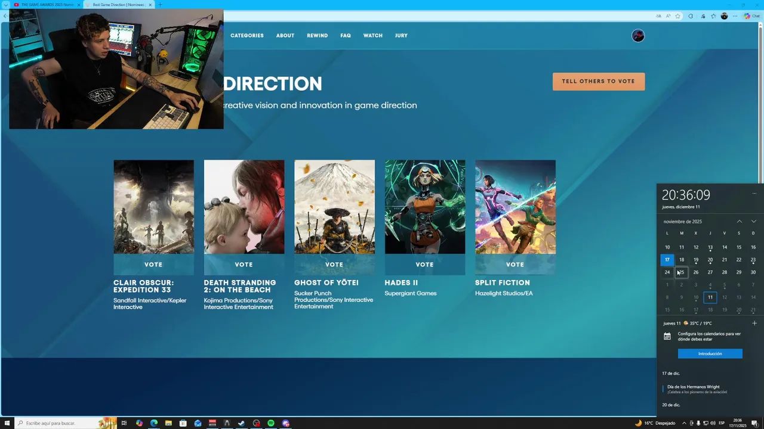Click the jueves, diciembre 11 date link
764x429 pixels.
coord(681,207)
